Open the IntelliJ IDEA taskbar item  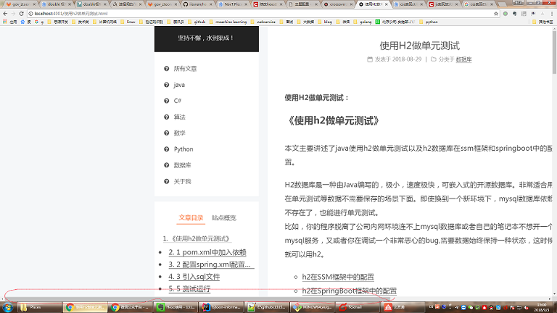[x=221, y=307]
